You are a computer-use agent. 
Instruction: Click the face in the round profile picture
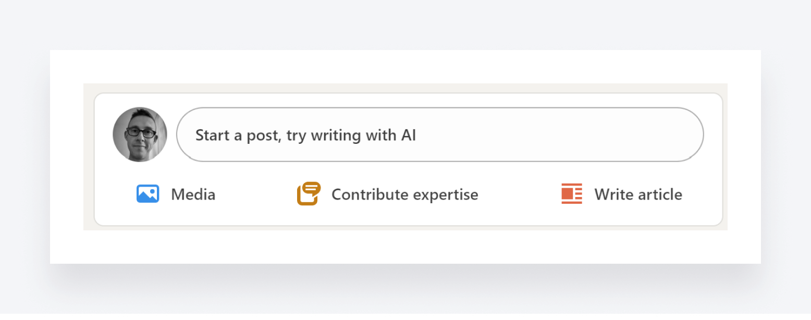140,138
